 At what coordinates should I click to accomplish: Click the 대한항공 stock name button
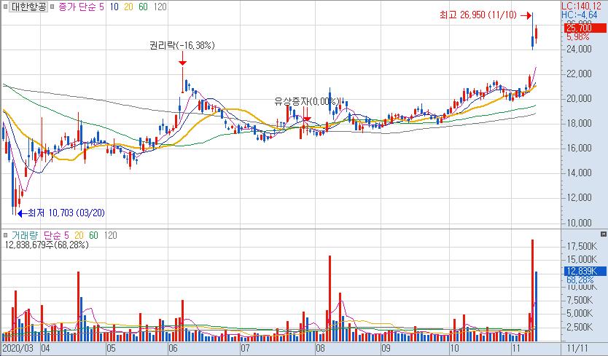28,7
